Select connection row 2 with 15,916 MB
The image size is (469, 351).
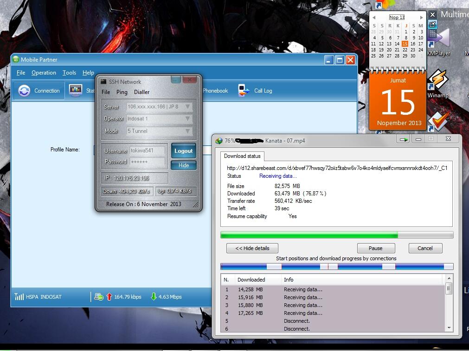pyautogui.click(x=333, y=297)
